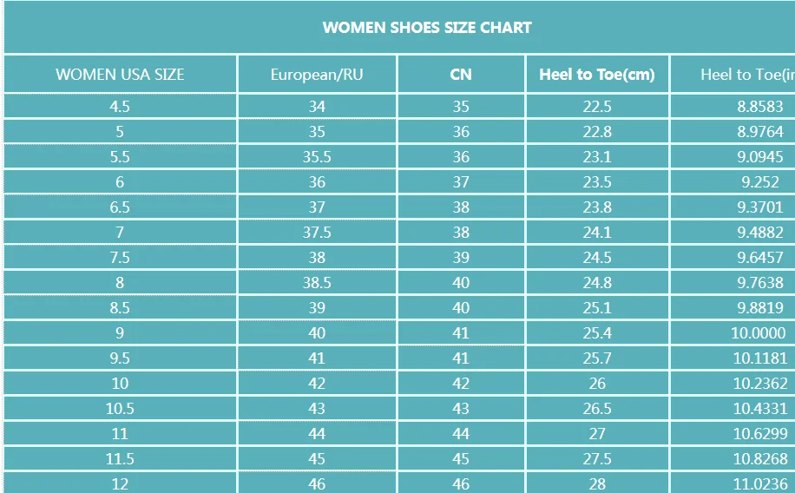This screenshot has height=493, width=795.
Task: Select the 22.5 cm heel-to-toe cell
Action: [x=597, y=107]
